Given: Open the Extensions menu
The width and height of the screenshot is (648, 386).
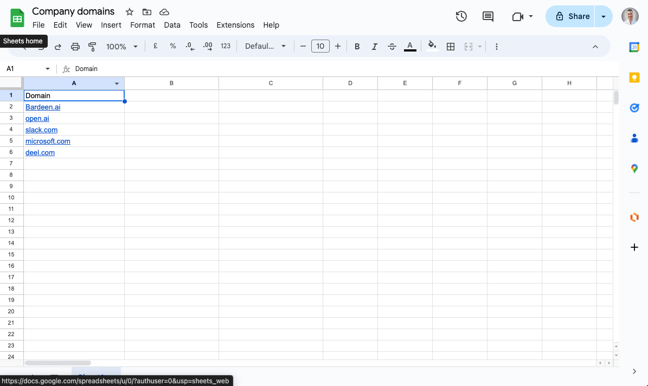Looking at the screenshot, I should (x=235, y=25).
